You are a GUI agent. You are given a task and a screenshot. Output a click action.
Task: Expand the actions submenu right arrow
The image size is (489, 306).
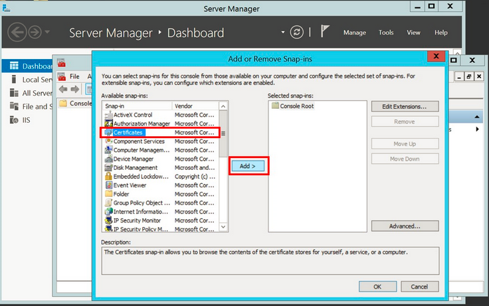(477, 129)
